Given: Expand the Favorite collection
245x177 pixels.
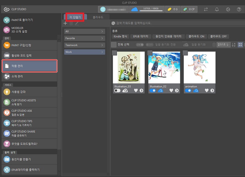Looking at the screenshot, I should (x=85, y=38).
